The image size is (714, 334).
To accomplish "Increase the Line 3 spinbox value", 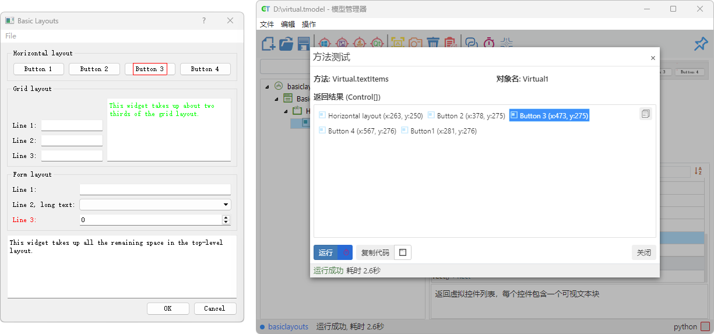I will coord(226,217).
